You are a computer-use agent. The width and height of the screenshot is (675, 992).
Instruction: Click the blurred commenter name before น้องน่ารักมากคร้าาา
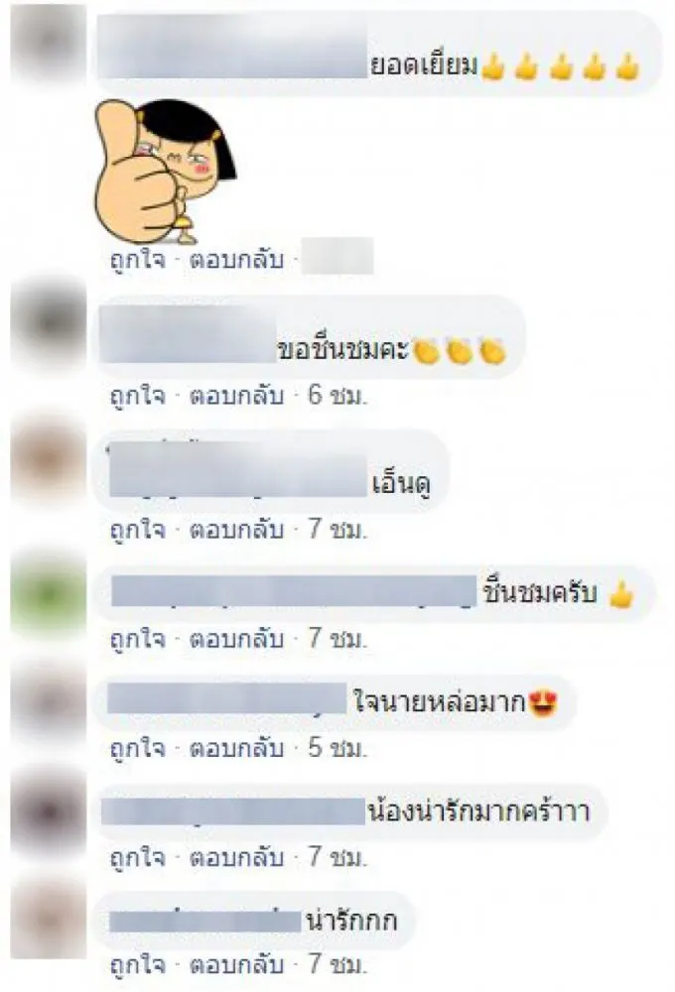point(233,811)
